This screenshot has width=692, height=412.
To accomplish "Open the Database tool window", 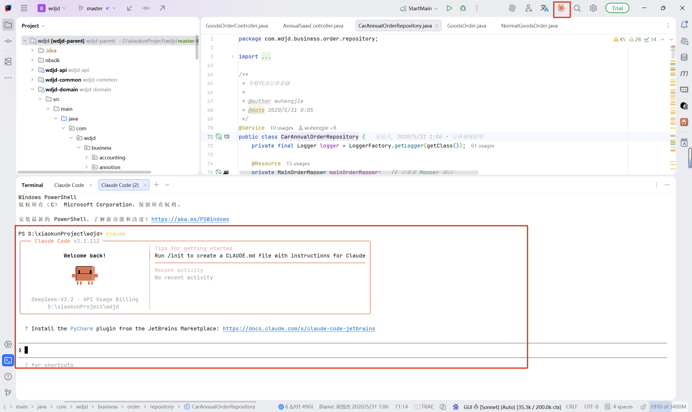I will tap(684, 58).
